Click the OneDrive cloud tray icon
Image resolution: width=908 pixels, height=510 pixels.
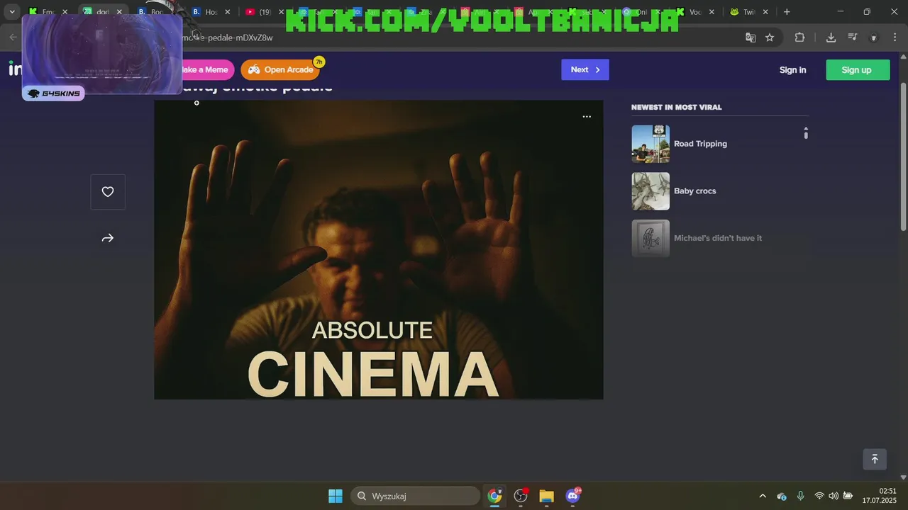(781, 496)
